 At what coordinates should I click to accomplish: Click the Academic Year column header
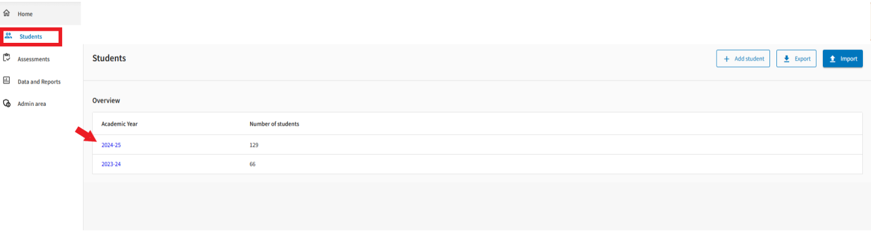[x=119, y=124]
